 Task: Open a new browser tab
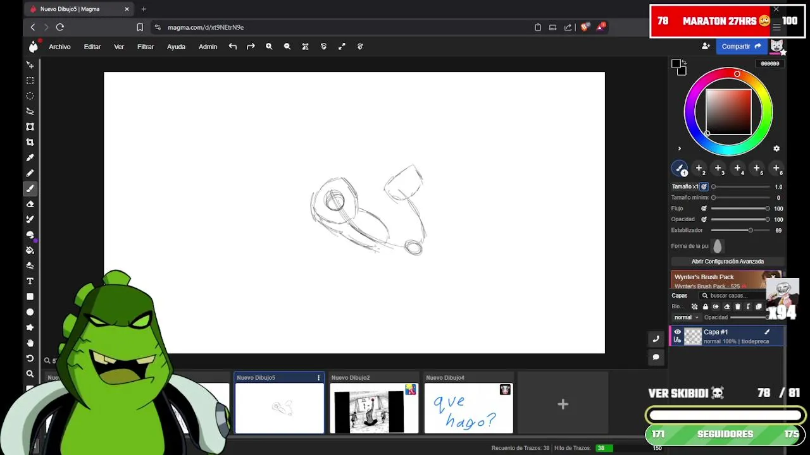[x=144, y=9]
